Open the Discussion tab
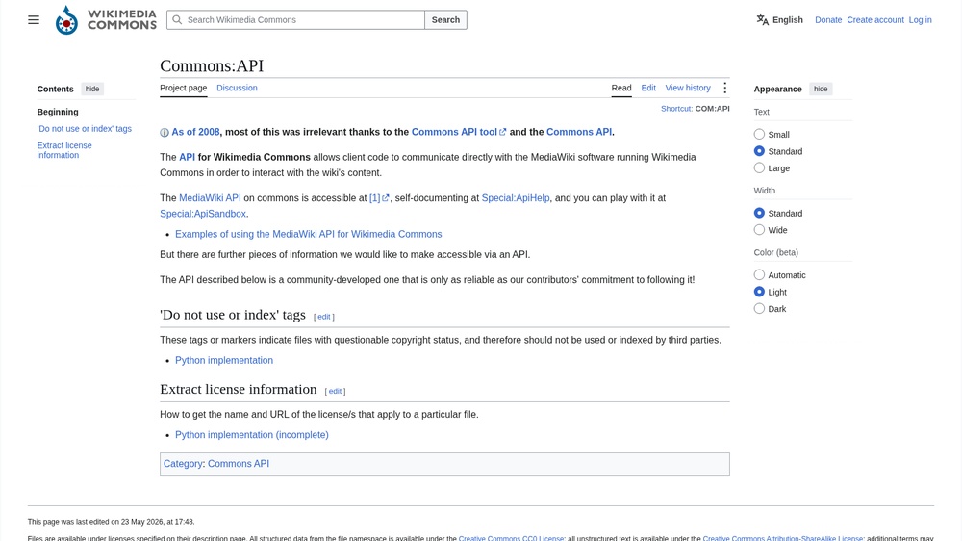This screenshot has width=962, height=541. click(x=237, y=88)
